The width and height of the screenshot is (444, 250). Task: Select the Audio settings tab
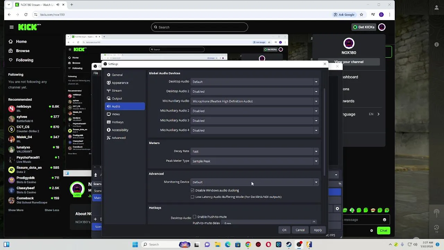coord(125,106)
